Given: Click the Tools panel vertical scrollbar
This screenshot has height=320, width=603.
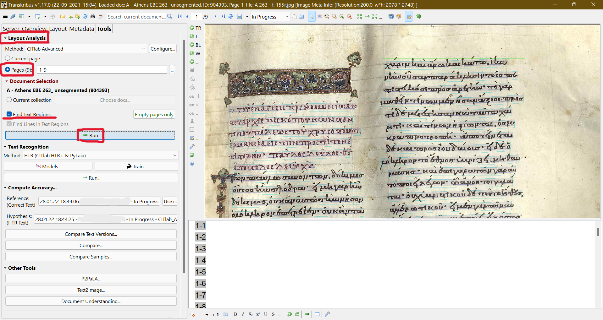Looking at the screenshot, I should coord(184,156).
